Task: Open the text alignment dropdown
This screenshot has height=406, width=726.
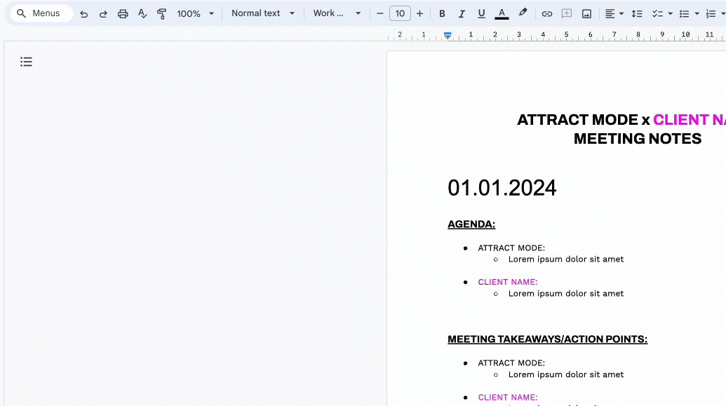Action: click(x=614, y=13)
